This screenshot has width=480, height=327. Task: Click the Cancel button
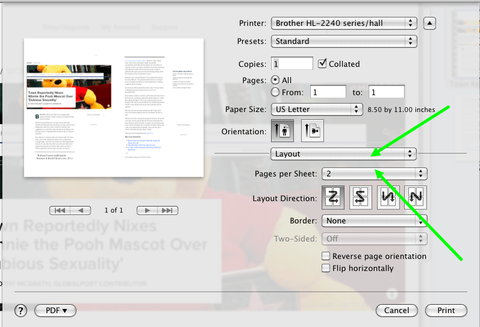396,311
